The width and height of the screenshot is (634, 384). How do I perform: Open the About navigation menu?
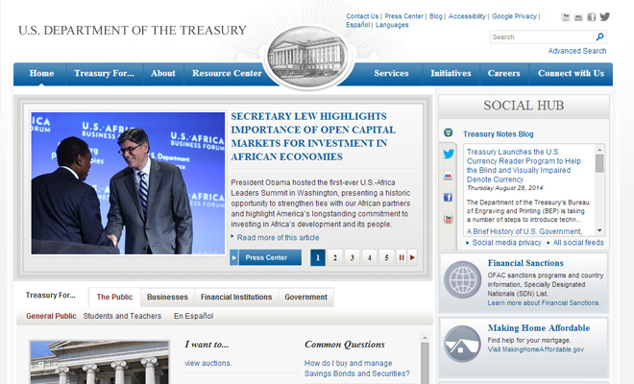tap(163, 74)
